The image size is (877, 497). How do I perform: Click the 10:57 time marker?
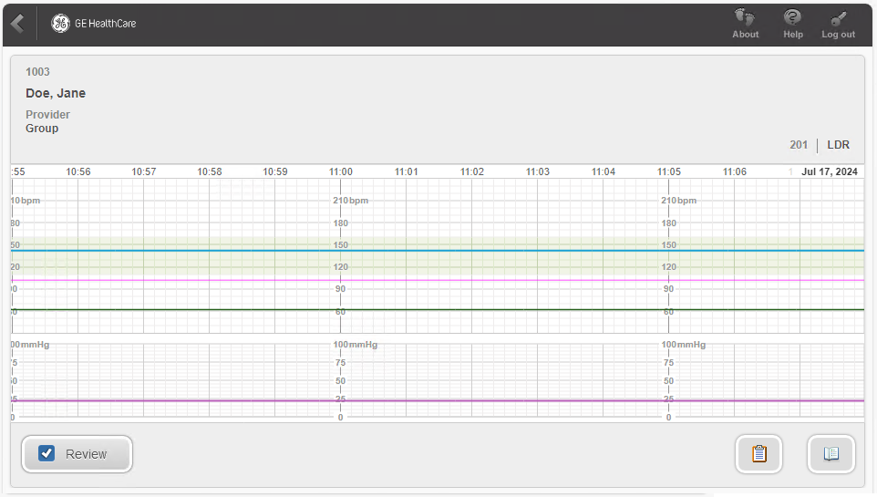pyautogui.click(x=144, y=171)
